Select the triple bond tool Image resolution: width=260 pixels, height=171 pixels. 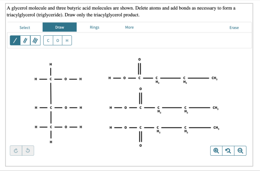click(x=35, y=40)
